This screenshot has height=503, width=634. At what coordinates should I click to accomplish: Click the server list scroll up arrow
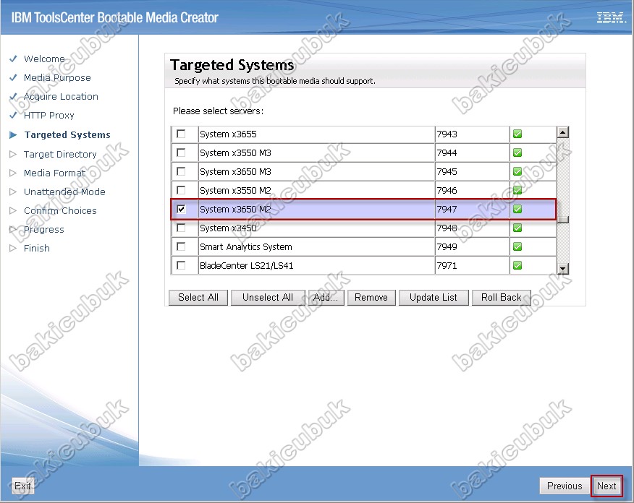tap(563, 132)
